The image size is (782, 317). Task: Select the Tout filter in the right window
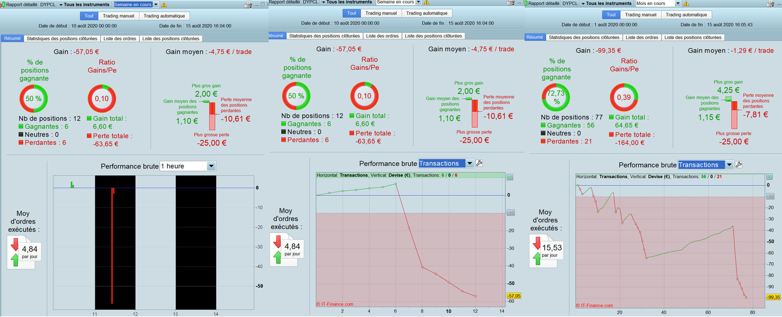tap(611, 15)
